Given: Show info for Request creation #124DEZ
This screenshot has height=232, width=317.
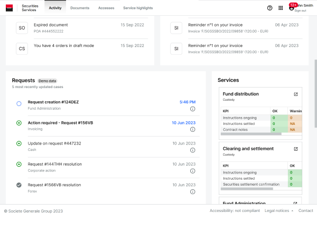Looking at the screenshot, I should 193,109.
